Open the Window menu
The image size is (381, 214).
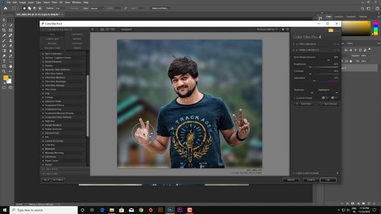(x=76, y=2)
